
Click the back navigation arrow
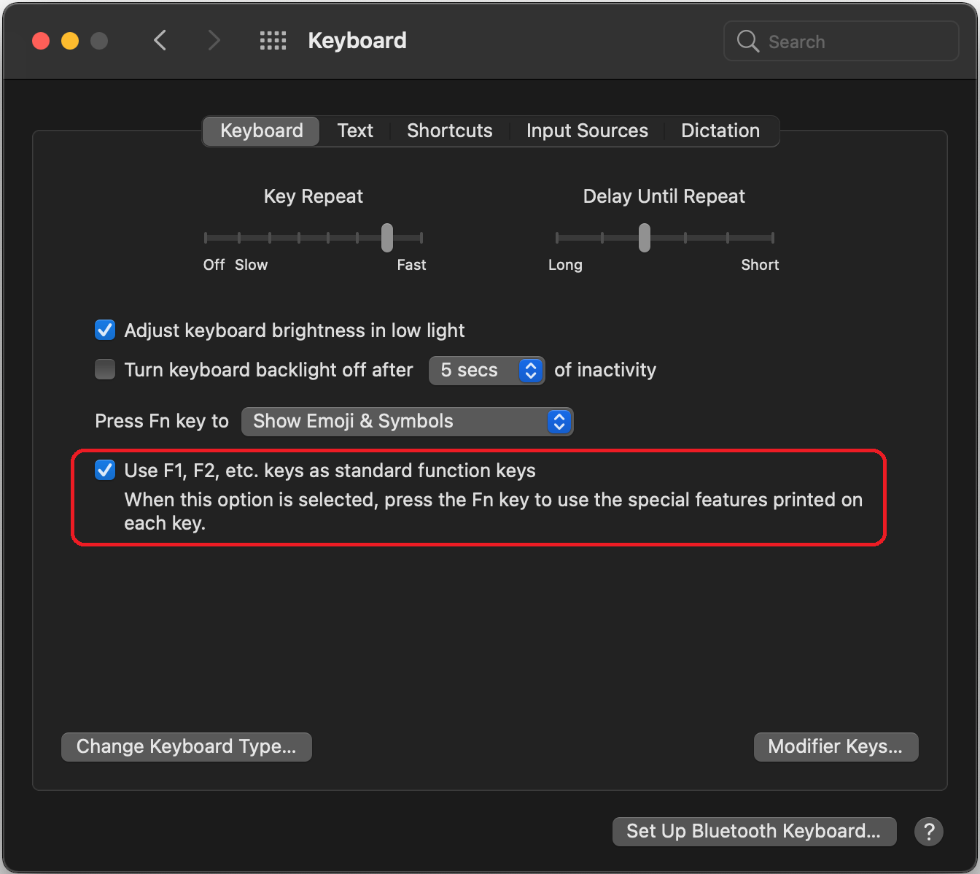(x=160, y=40)
